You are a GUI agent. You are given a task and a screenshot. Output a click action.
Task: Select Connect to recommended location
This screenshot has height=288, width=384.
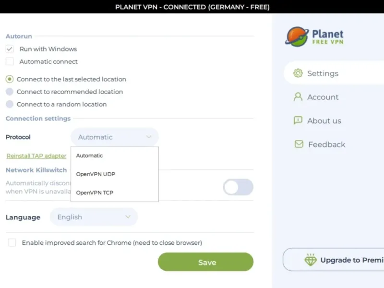coord(10,92)
